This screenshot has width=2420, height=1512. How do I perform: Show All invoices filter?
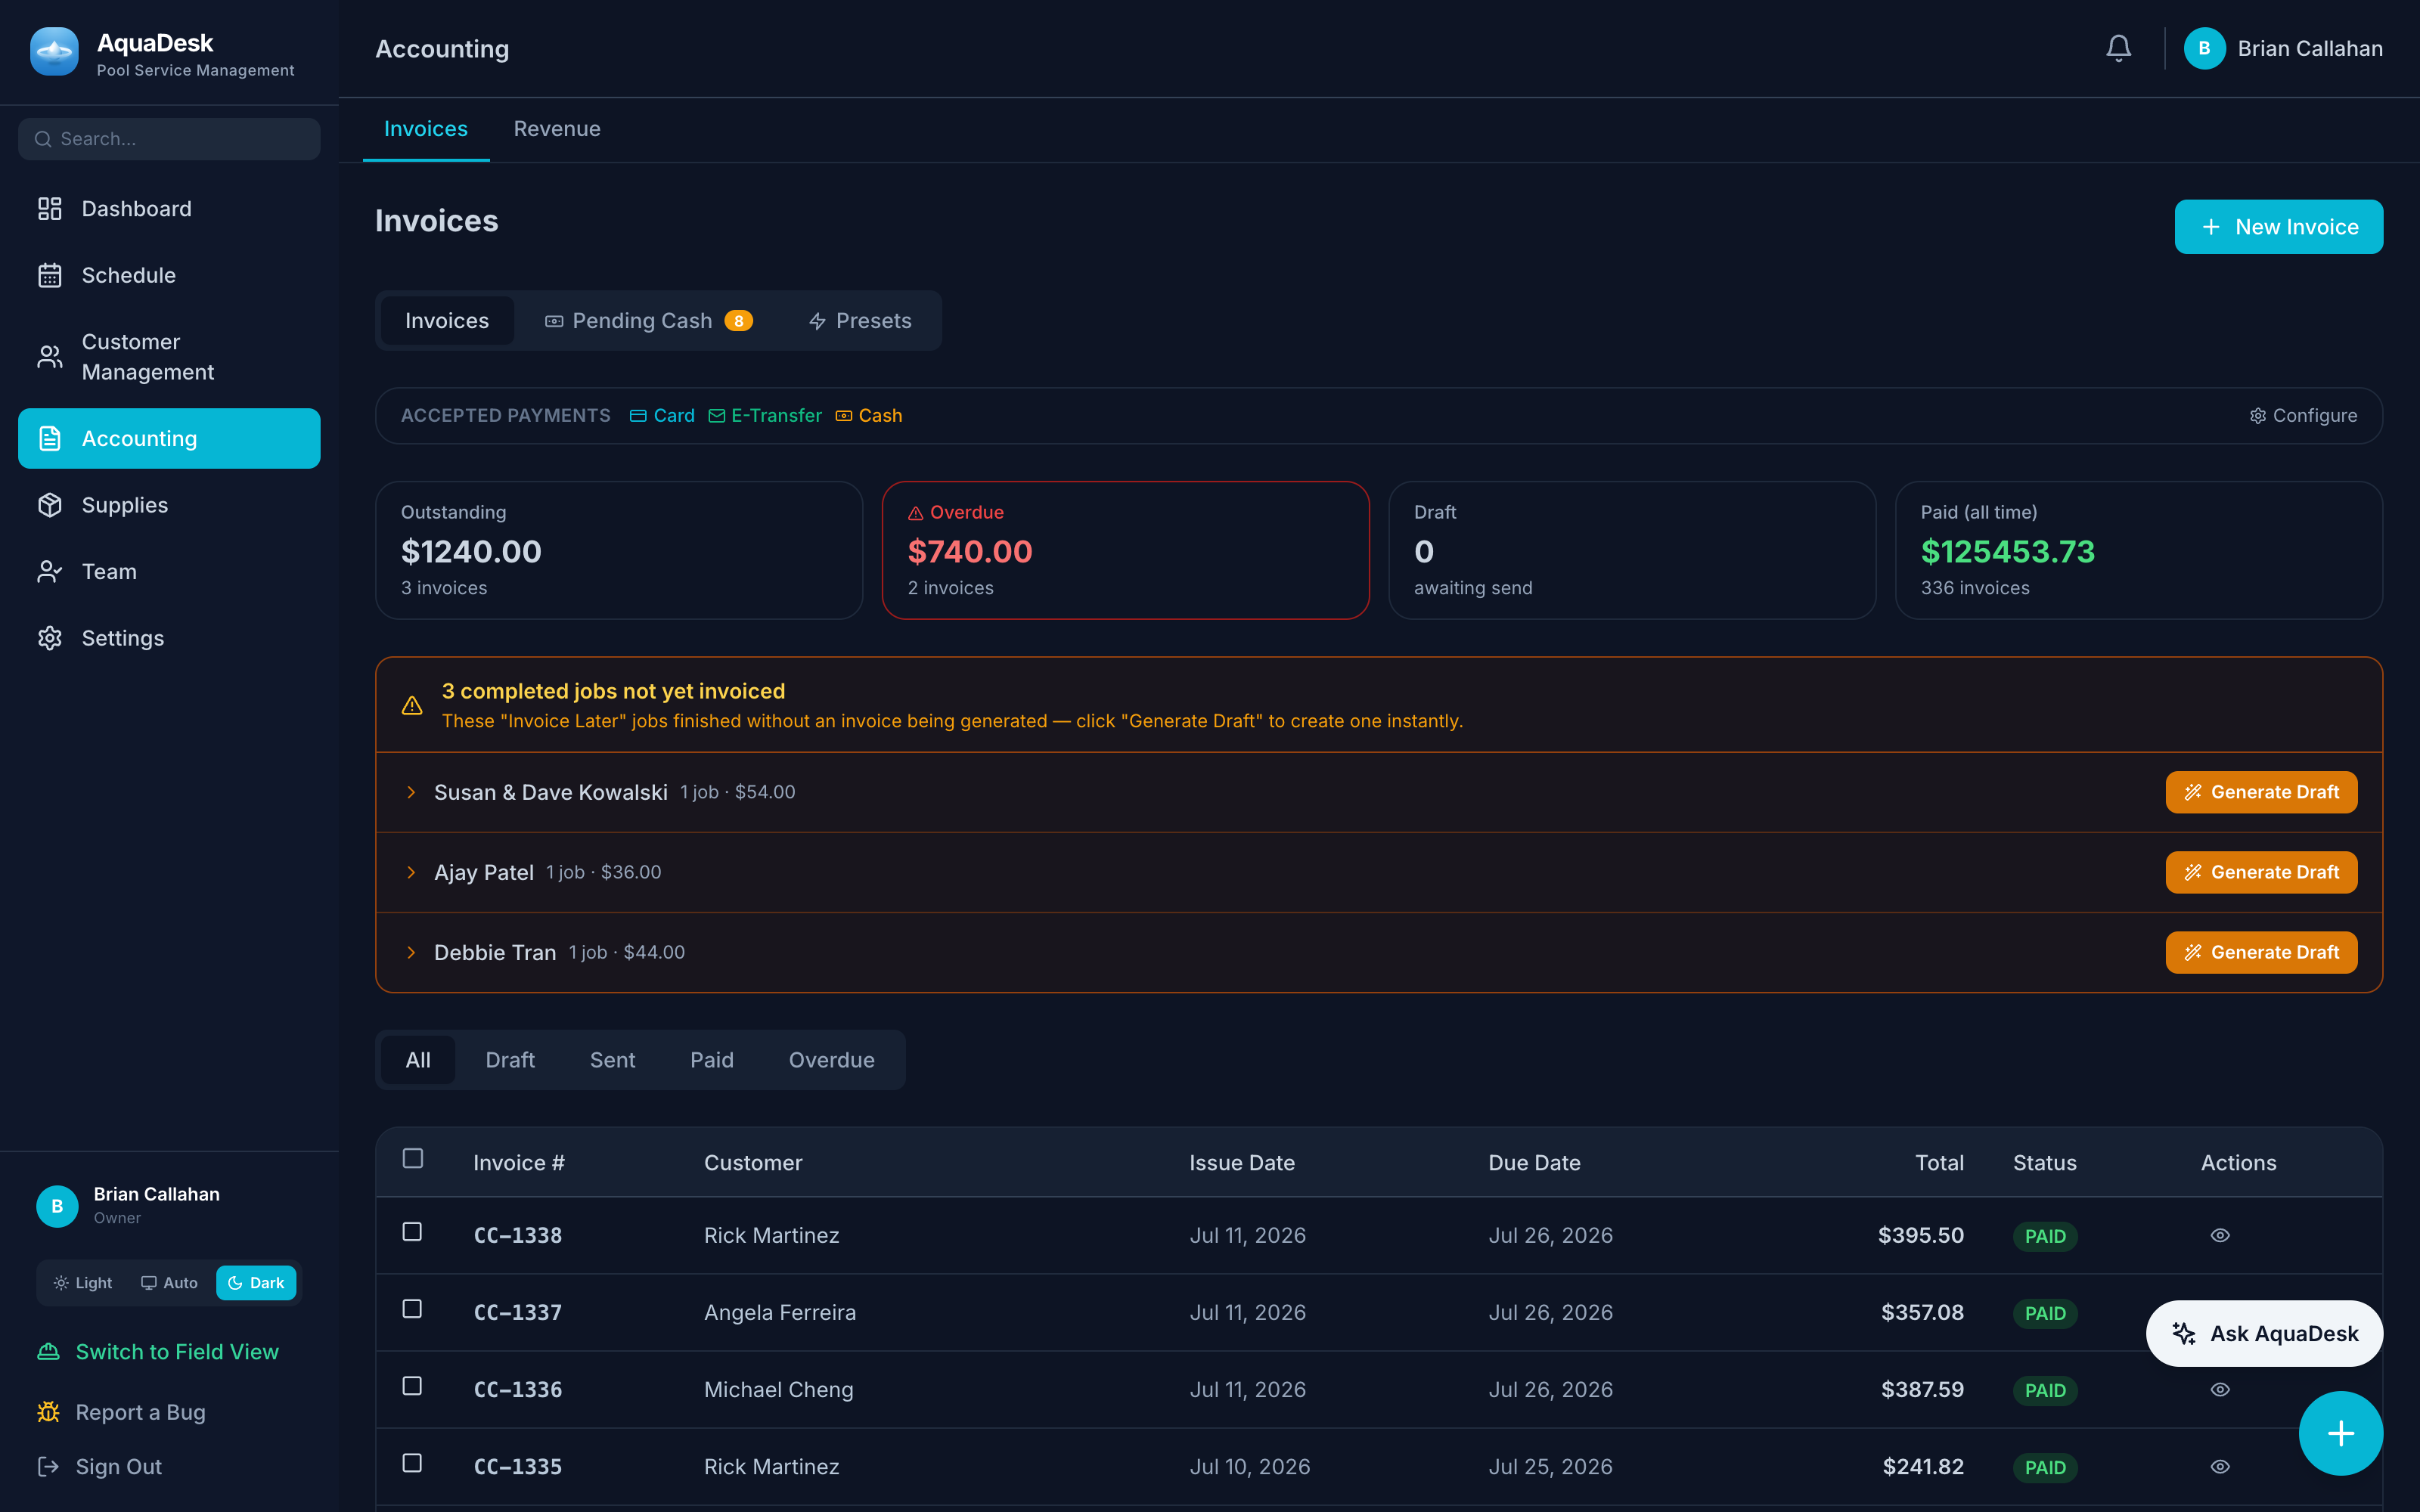(418, 1060)
